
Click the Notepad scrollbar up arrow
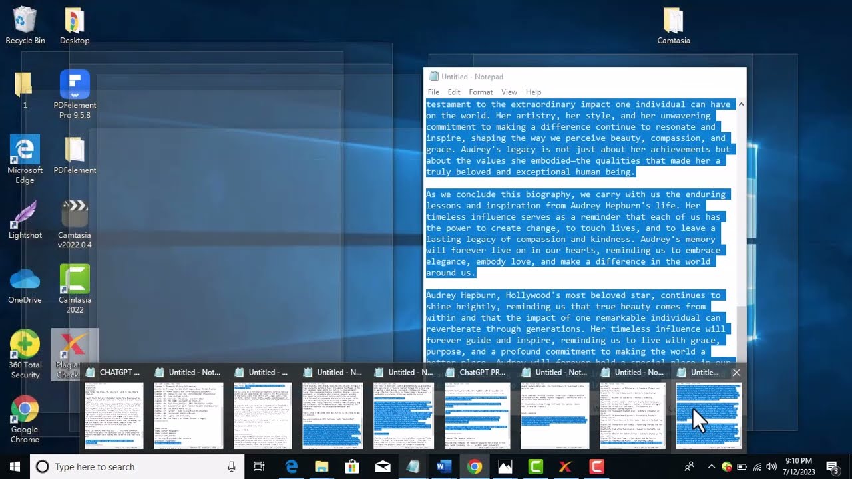click(x=741, y=105)
